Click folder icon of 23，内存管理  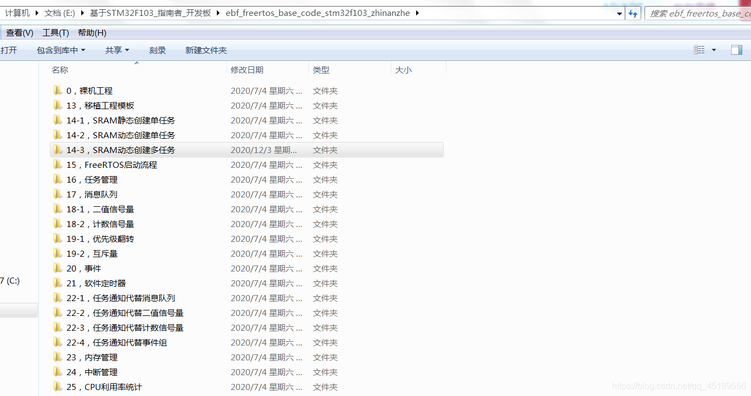click(58, 357)
